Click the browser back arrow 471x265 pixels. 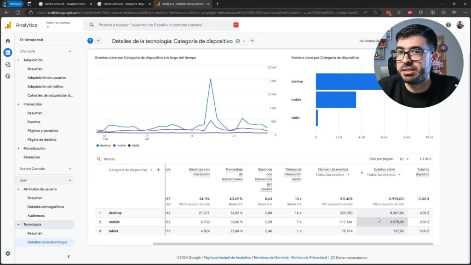(x=6, y=12)
